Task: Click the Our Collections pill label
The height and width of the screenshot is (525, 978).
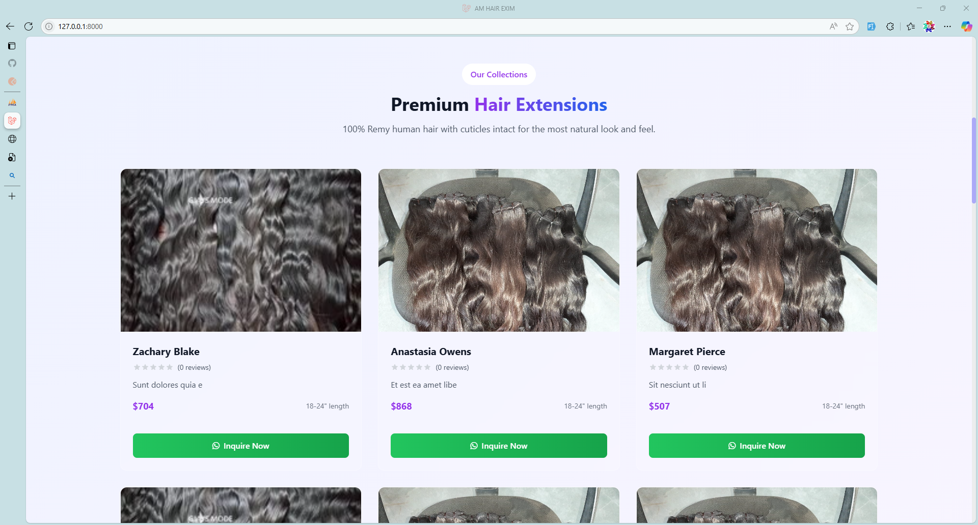Action: [x=499, y=74]
